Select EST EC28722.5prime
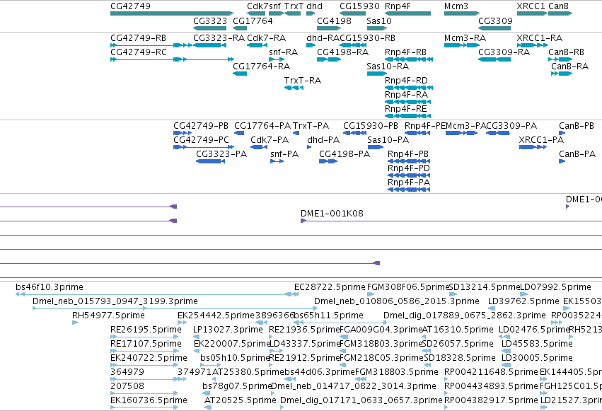This screenshot has height=411, width=602. (x=330, y=287)
